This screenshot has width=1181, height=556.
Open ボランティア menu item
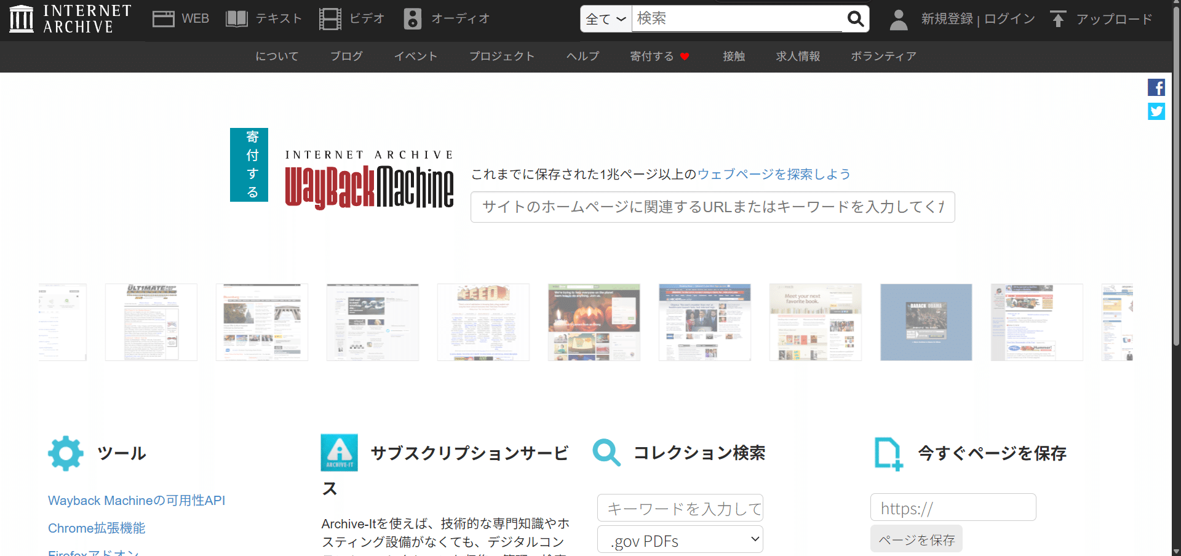coord(883,57)
